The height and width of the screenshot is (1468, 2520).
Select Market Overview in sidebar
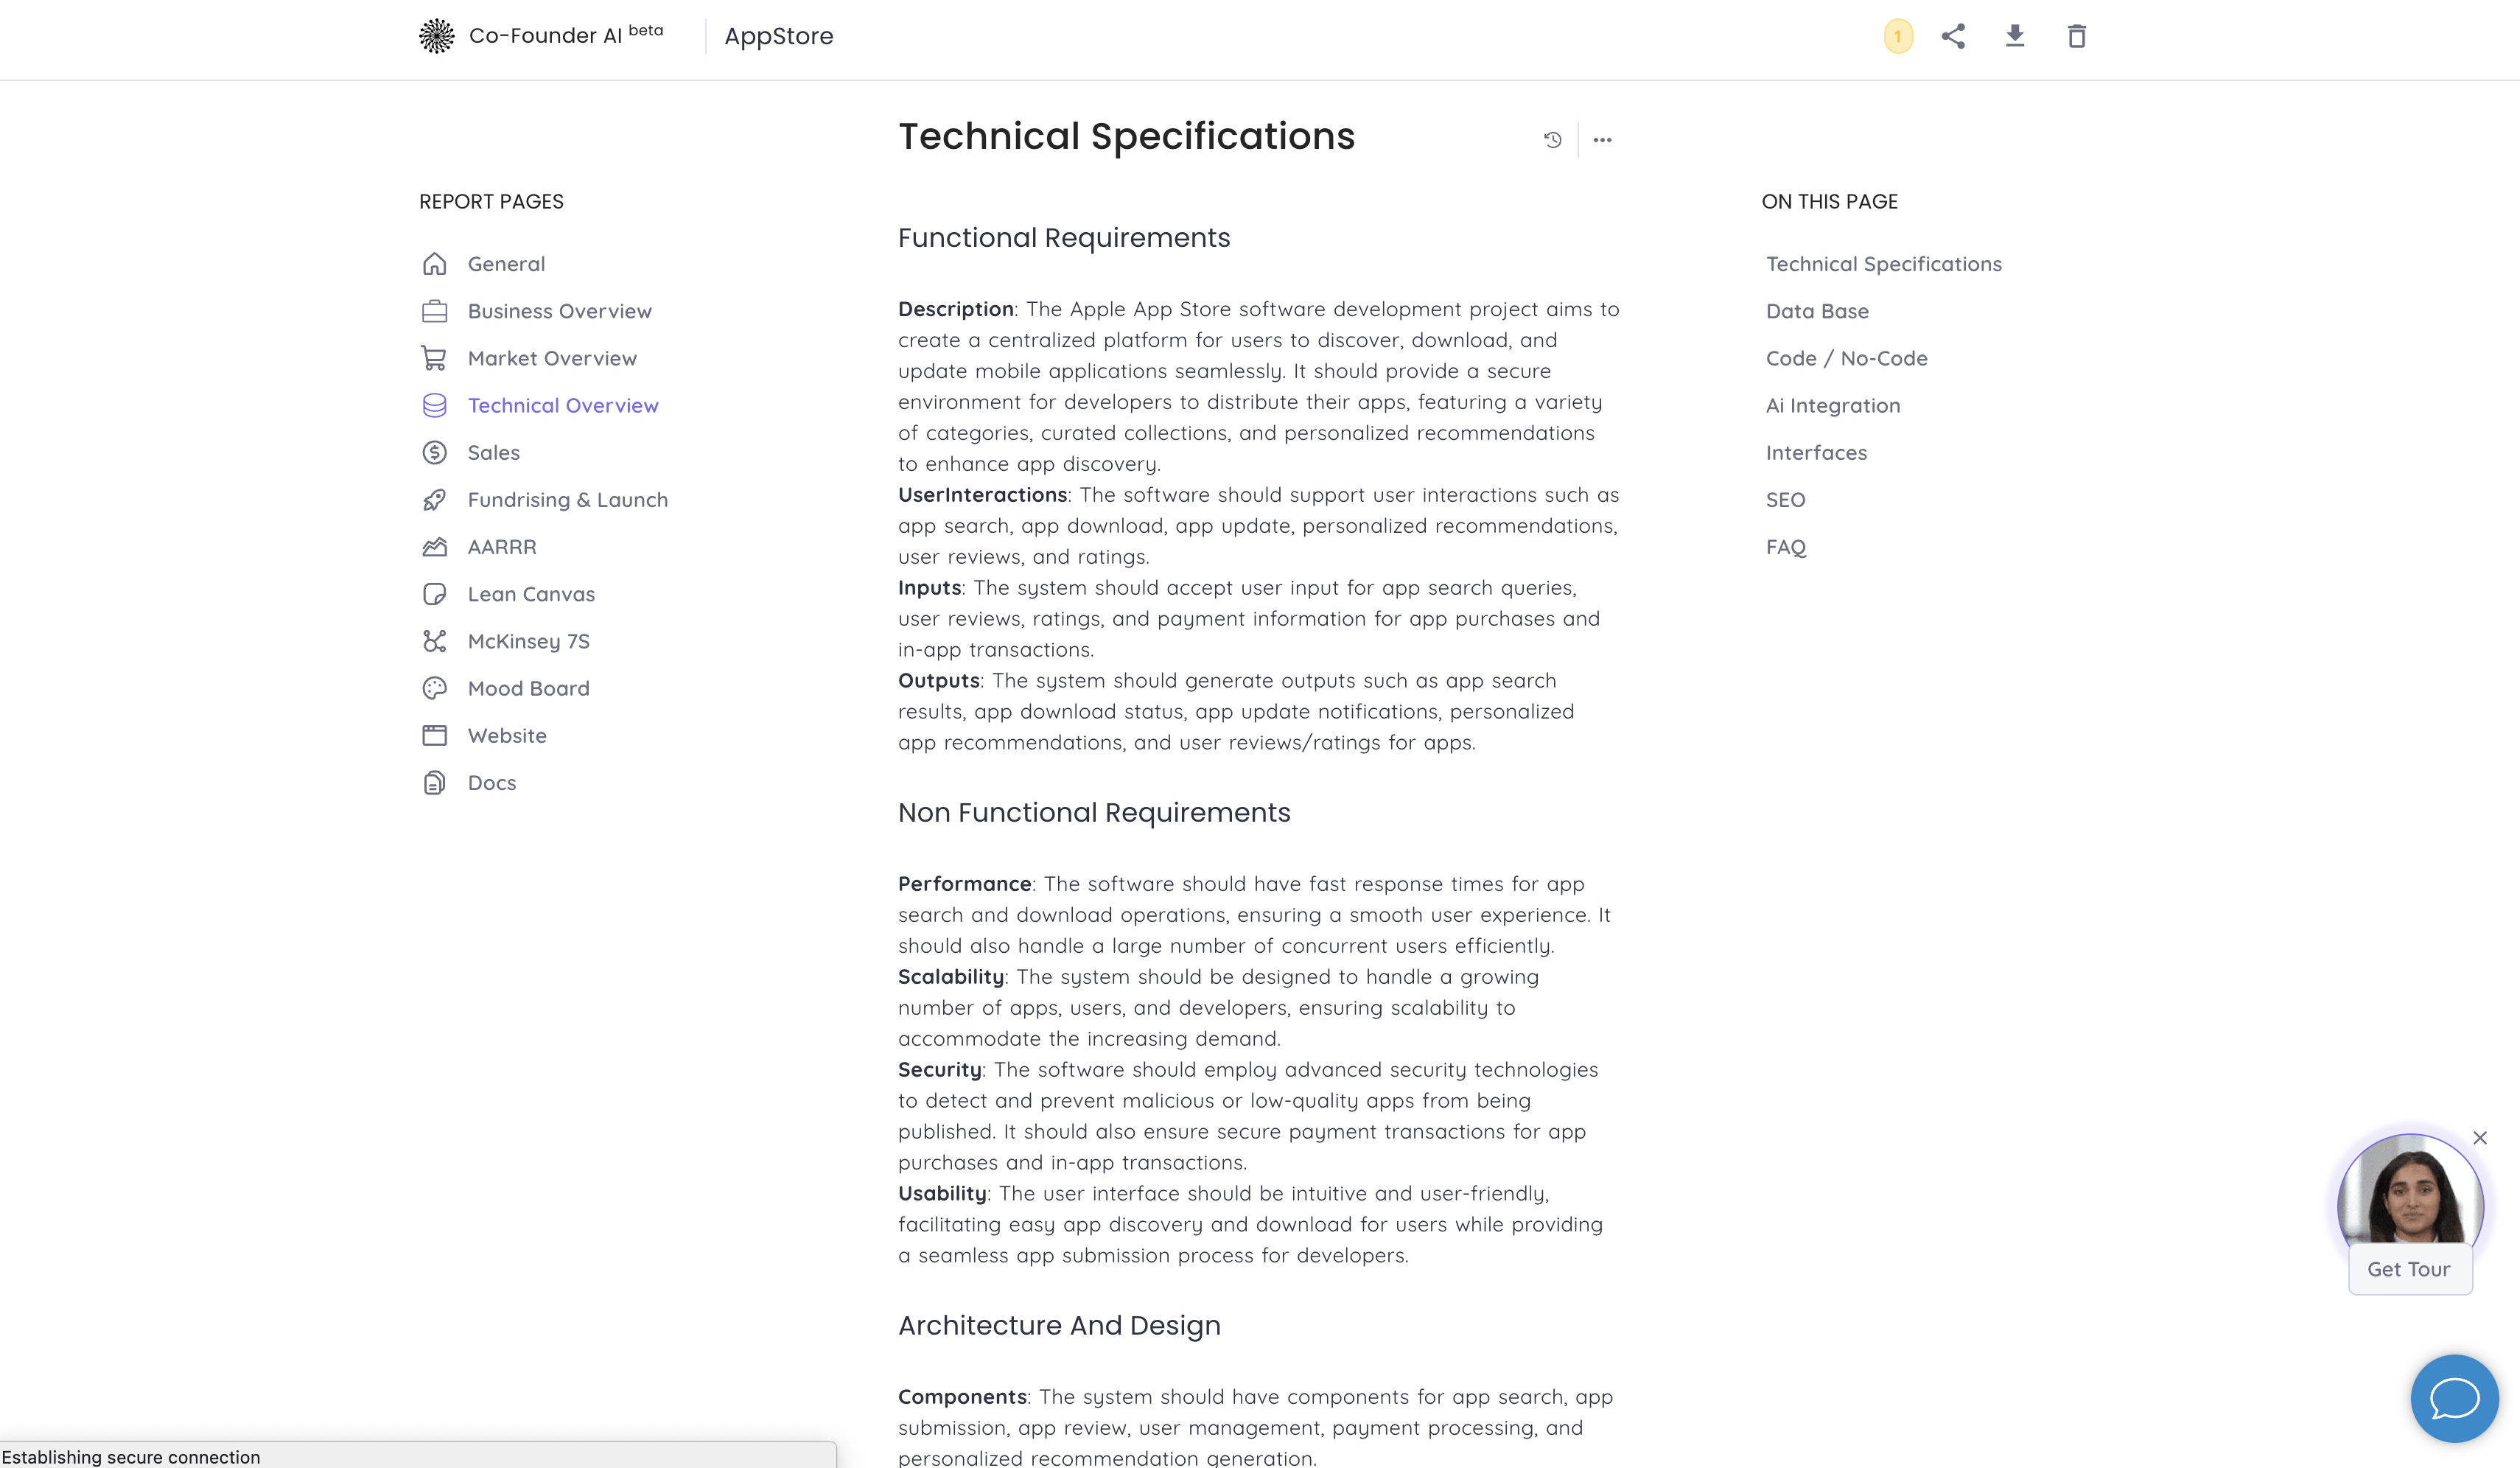click(x=552, y=358)
